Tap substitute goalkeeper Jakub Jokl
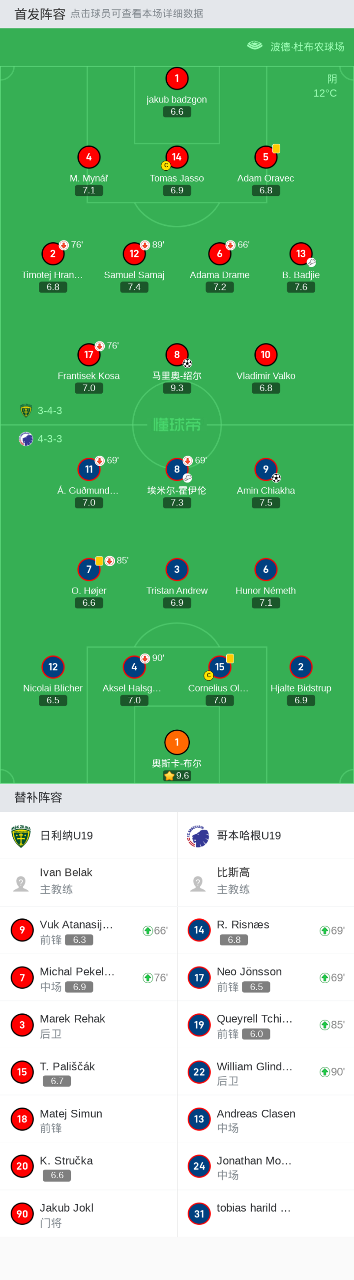This screenshot has height=1280, width=354. pyautogui.click(x=88, y=1214)
